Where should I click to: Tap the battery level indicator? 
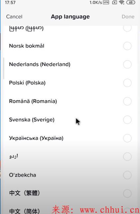click(131, 2)
